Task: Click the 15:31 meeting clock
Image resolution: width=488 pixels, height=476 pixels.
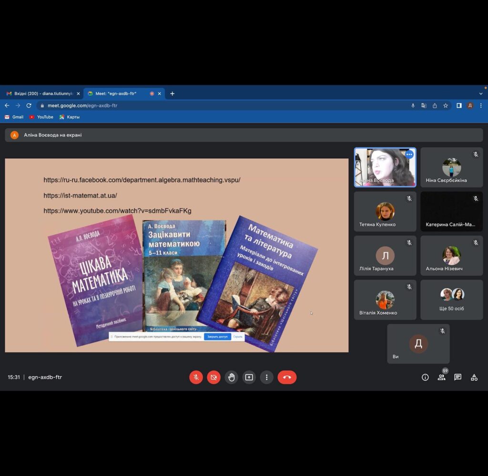Action: (x=14, y=377)
